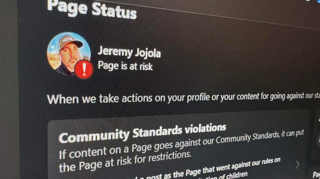This screenshot has height=179, width=320.
Task: Click the word 'violations' in the card title
Action: tap(205, 128)
